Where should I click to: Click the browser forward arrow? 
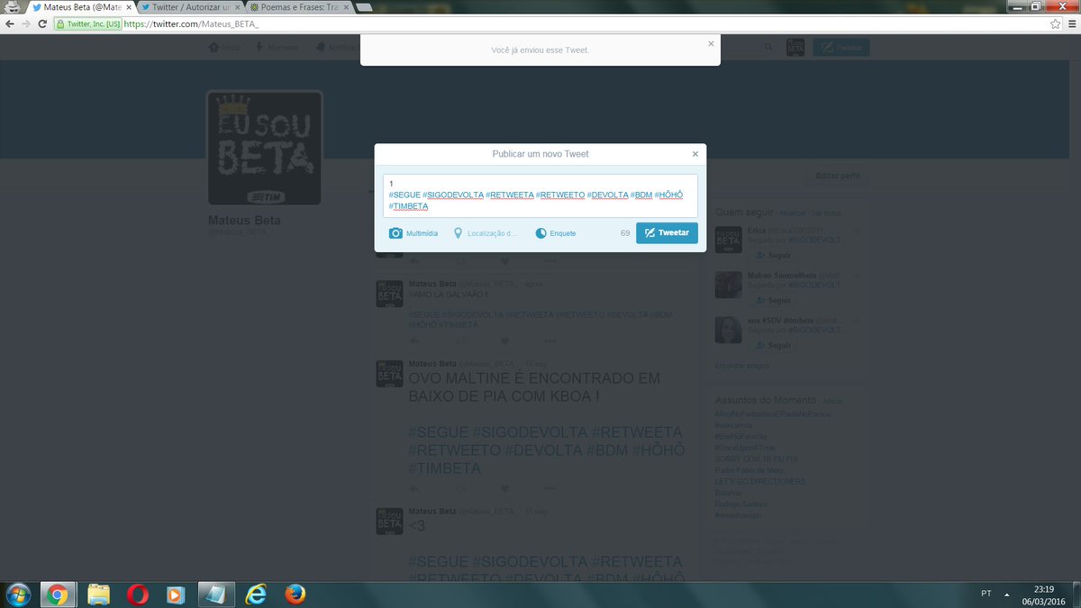(28, 23)
